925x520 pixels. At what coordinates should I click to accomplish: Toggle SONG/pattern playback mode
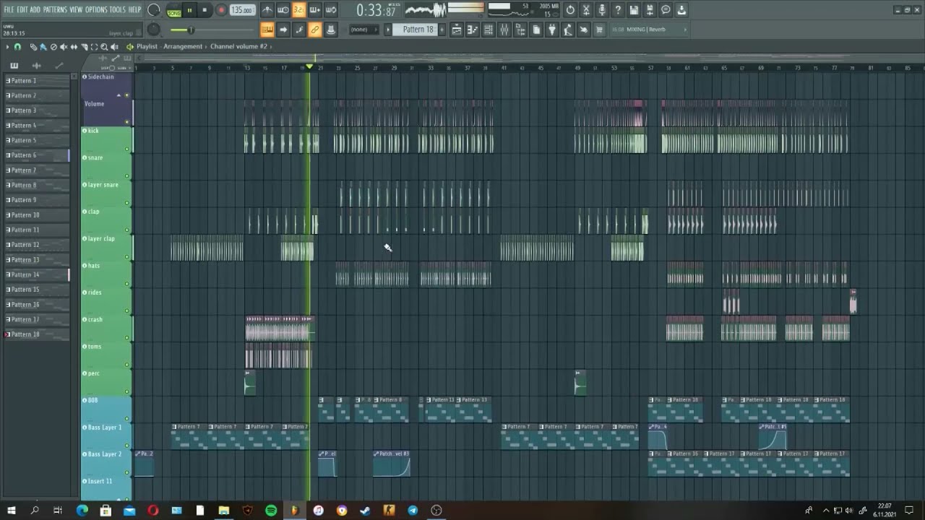click(174, 11)
